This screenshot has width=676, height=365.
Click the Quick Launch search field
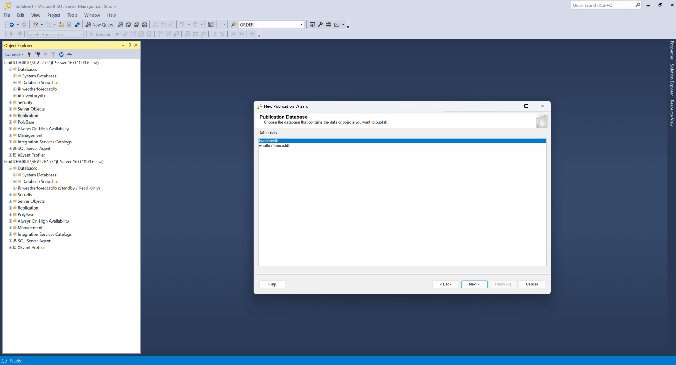(603, 5)
